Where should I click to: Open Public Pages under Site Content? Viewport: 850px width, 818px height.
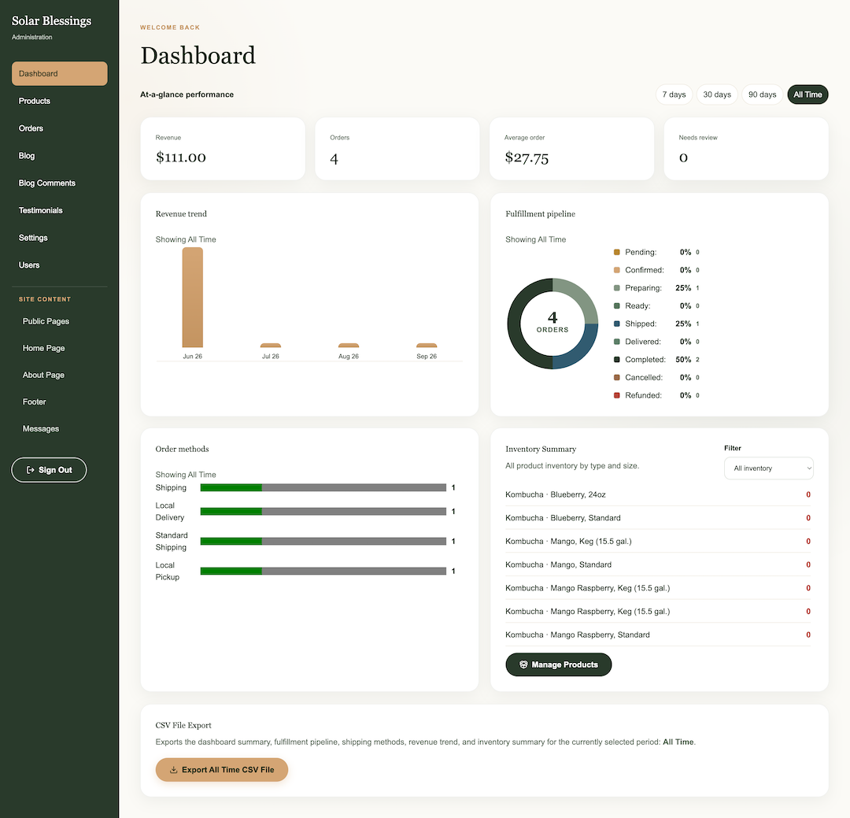click(60, 321)
